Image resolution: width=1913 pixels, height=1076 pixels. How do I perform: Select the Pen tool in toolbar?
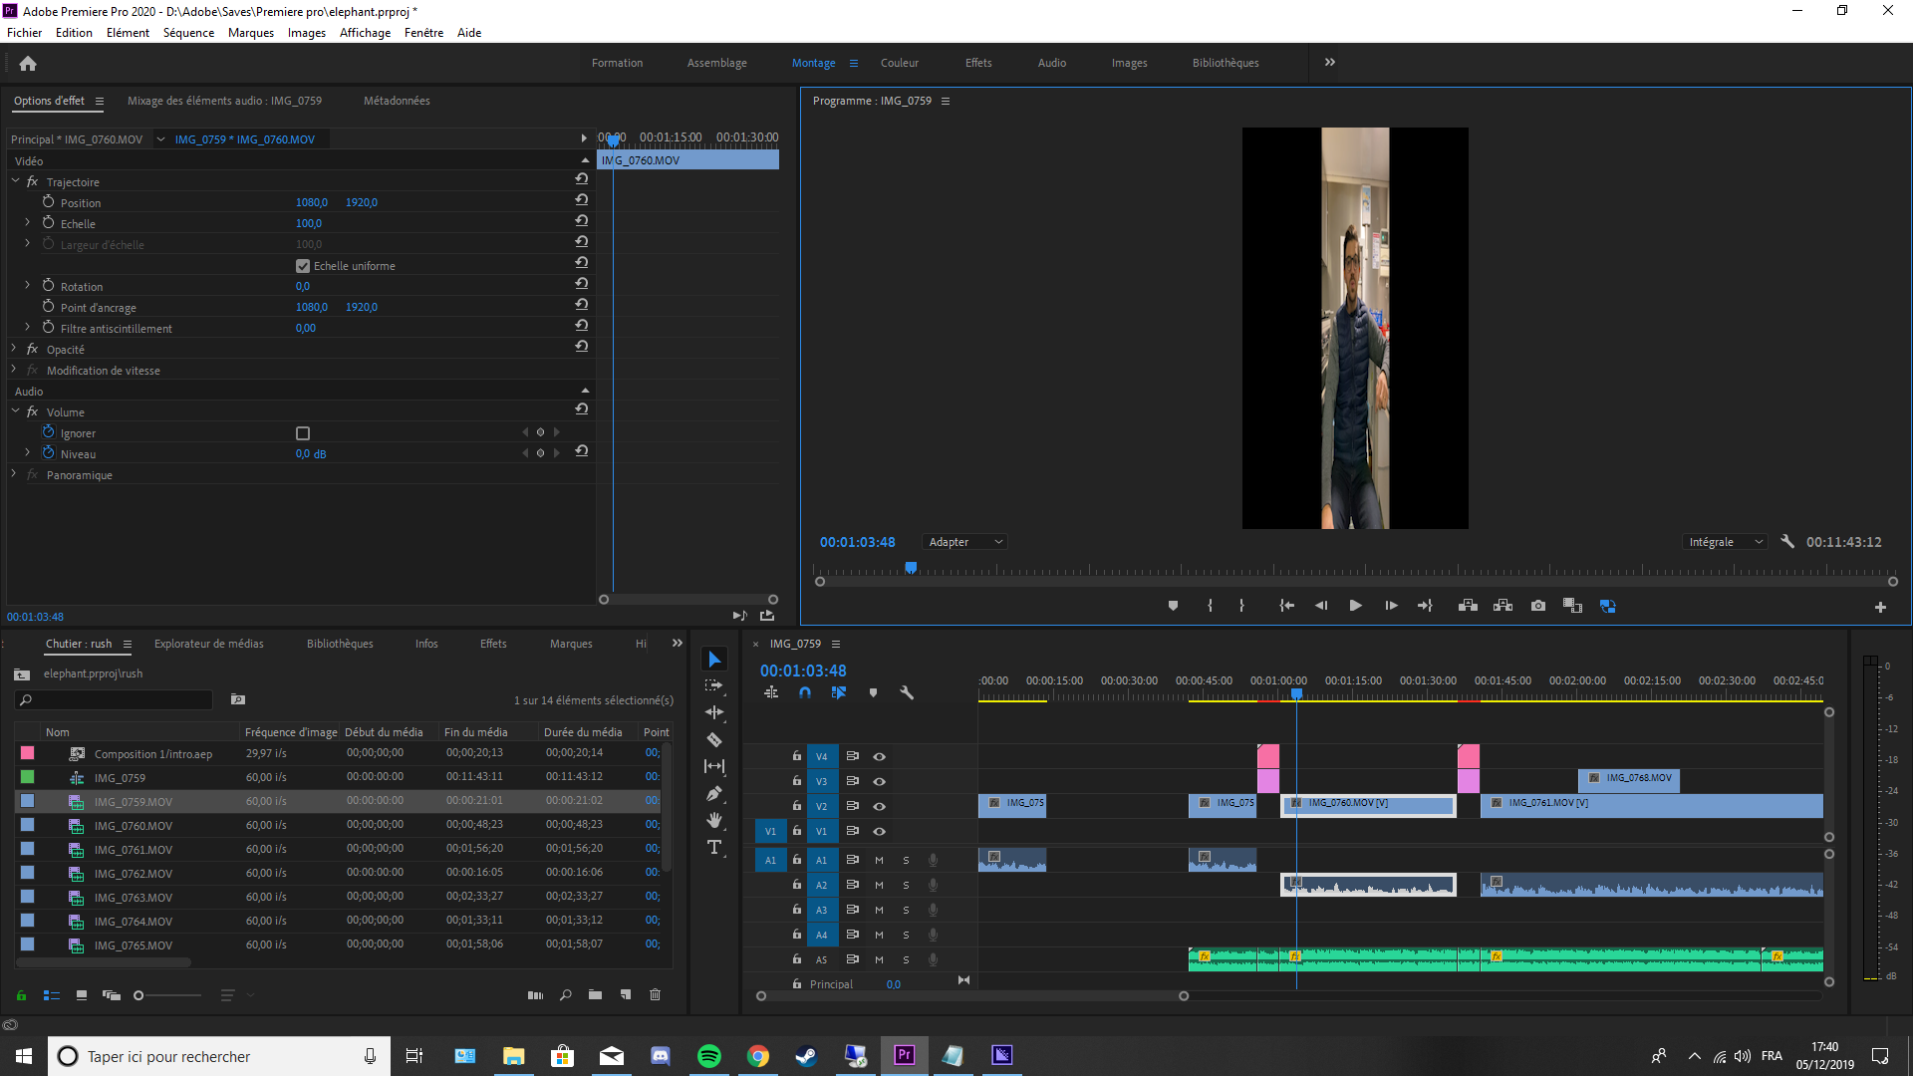coord(714,794)
